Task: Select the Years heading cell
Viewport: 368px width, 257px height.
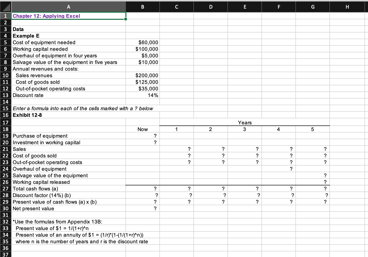Action: pos(244,122)
